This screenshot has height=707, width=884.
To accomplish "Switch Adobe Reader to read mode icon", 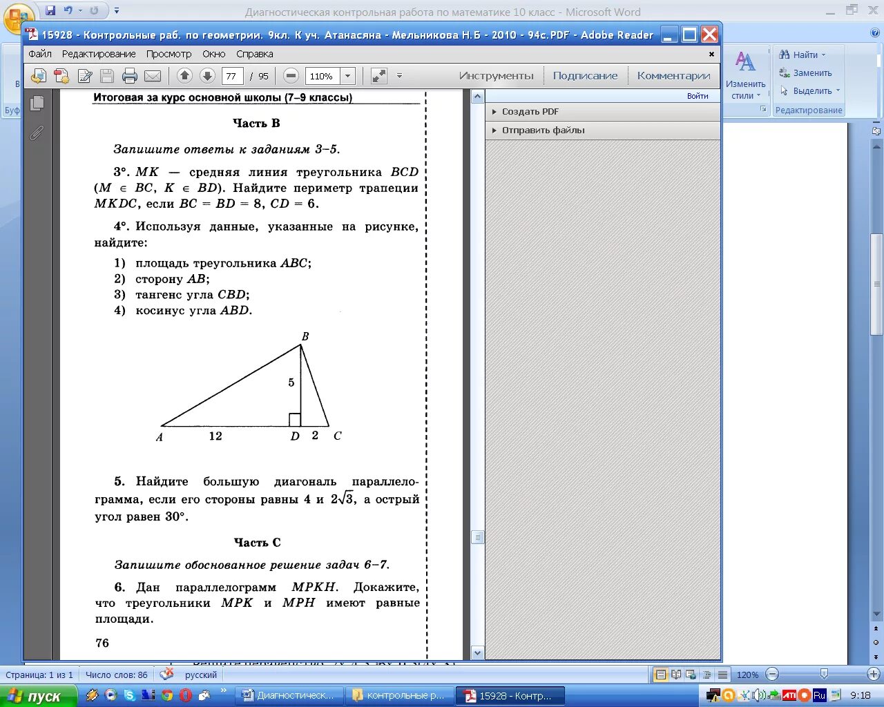I will tap(378, 76).
